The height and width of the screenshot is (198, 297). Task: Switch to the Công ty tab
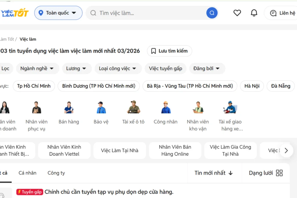click(56, 173)
